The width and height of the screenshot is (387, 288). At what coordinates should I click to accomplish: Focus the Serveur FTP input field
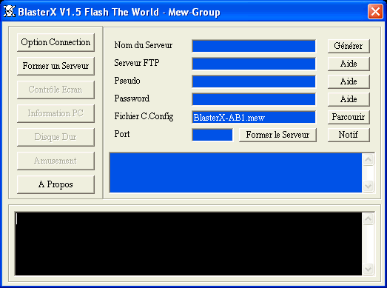point(254,64)
